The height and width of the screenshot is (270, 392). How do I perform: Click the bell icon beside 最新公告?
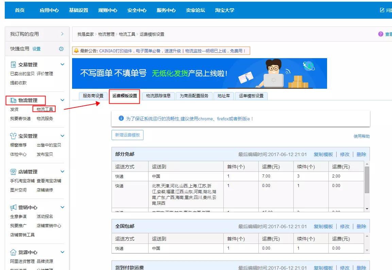pyautogui.click(x=76, y=51)
